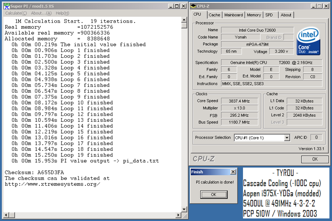Click the Instructions field 'MMX, SSE, SSE2, SSE3'

pos(272,83)
